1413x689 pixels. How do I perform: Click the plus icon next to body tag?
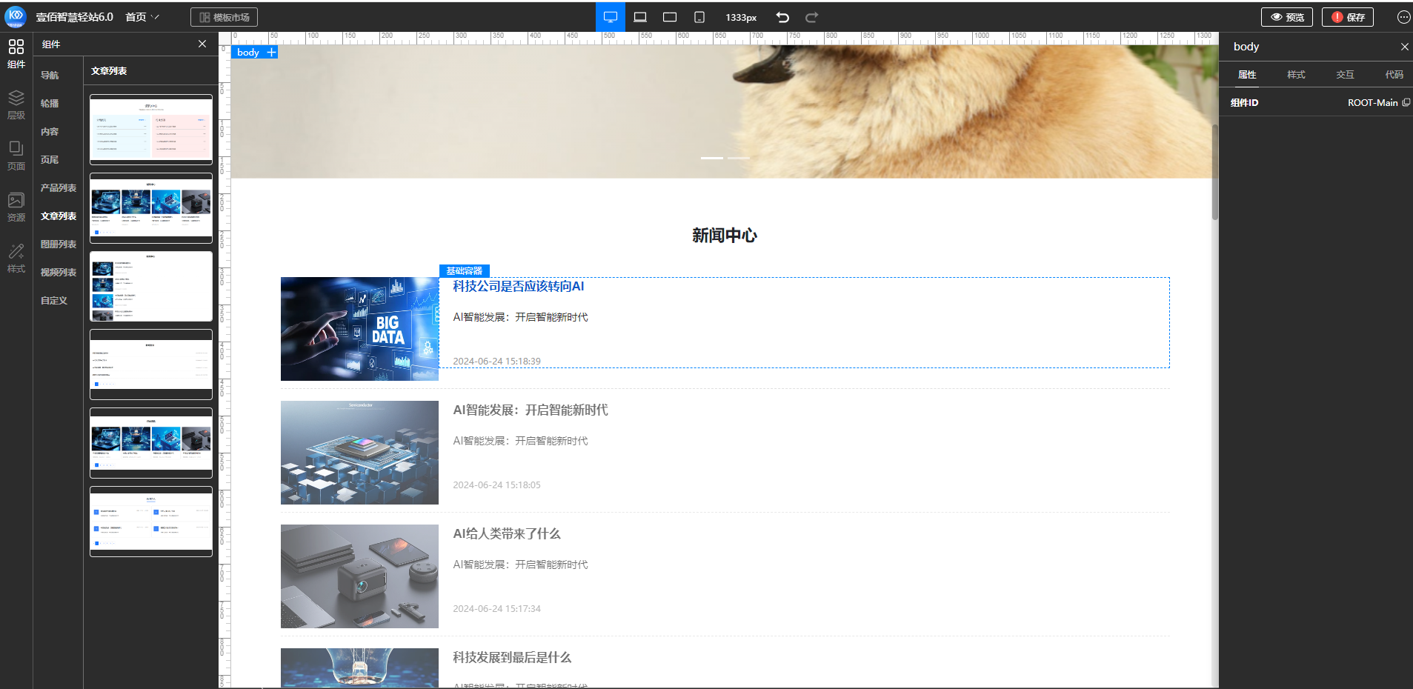coord(271,52)
